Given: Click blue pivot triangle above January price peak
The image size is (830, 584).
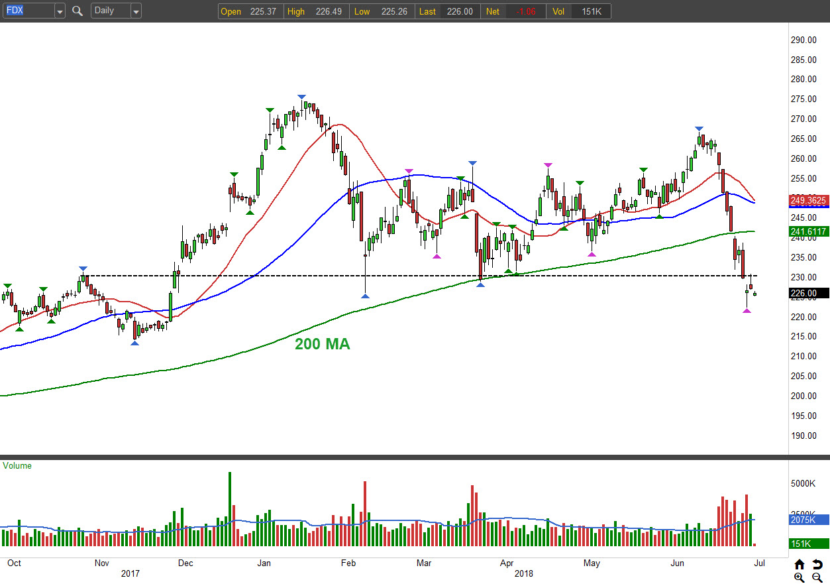Looking at the screenshot, I should 301,97.
